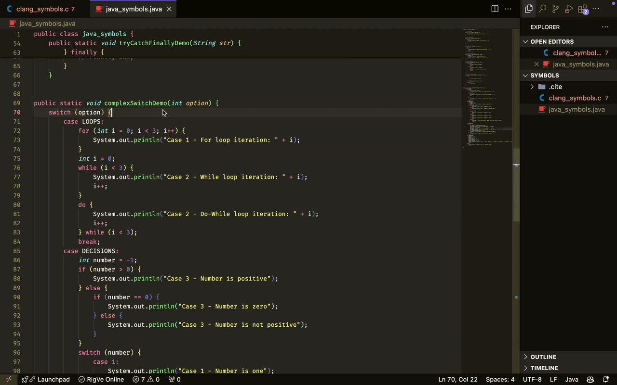Image resolution: width=617 pixels, height=385 pixels.
Task: Click the Java icon on java_symbols.java tab
Action: click(x=99, y=9)
